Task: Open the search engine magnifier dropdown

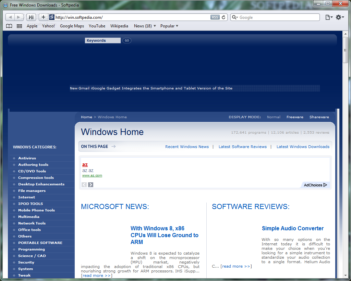Action: click(x=235, y=17)
